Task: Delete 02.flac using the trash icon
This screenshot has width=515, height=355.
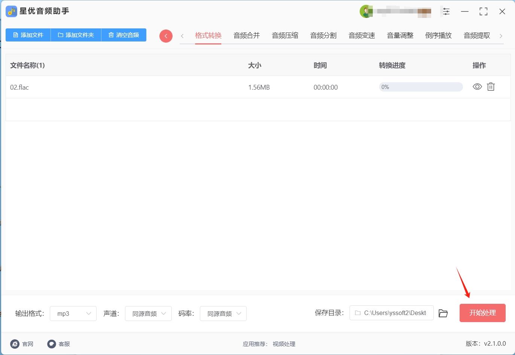Action: pyautogui.click(x=491, y=87)
